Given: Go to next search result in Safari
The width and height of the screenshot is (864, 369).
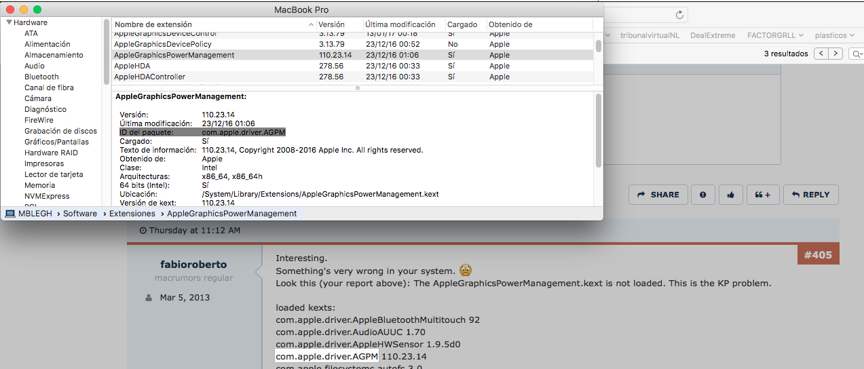Looking at the screenshot, I should point(836,54).
